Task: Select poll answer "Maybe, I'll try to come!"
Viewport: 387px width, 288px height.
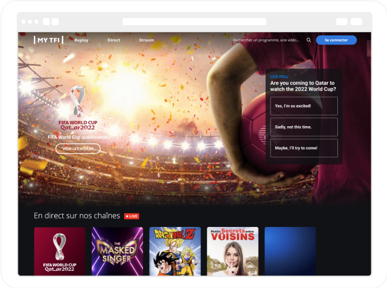Action: (x=304, y=148)
